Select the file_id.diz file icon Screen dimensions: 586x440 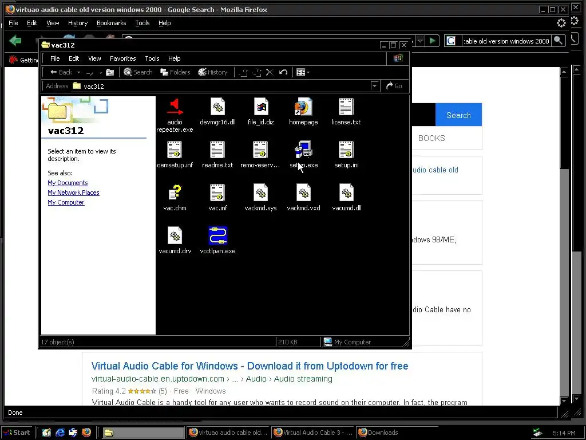point(261,107)
